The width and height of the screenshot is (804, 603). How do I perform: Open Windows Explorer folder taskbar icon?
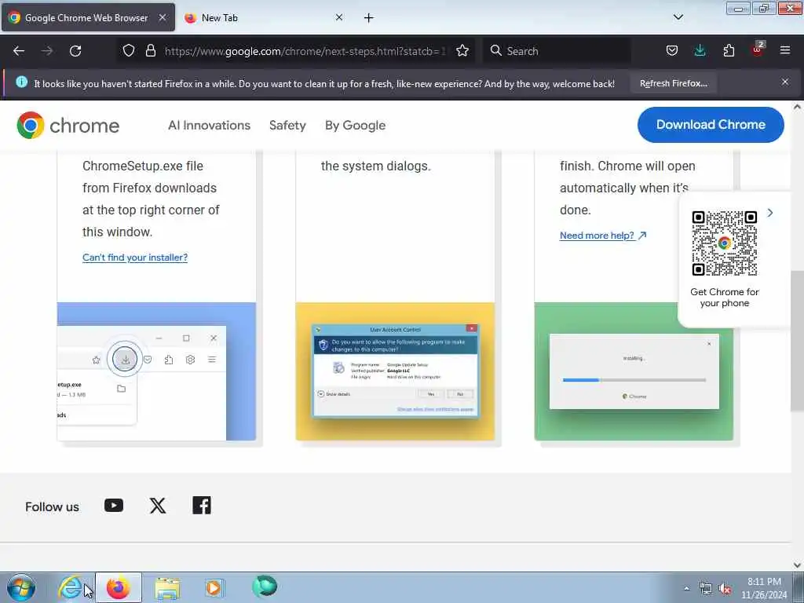tap(167, 587)
